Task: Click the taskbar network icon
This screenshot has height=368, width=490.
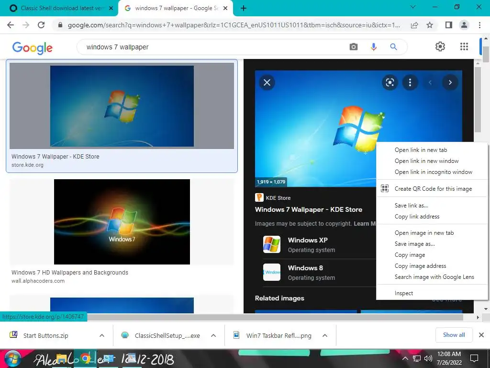Action: pos(417,358)
